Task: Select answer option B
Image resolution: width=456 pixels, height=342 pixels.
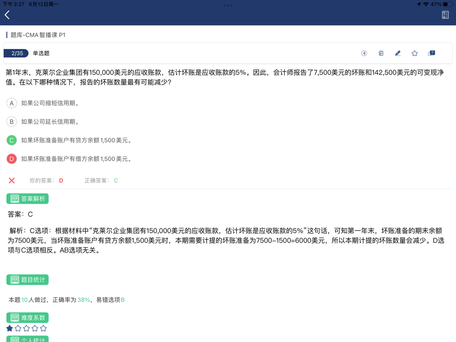Action: (12, 122)
